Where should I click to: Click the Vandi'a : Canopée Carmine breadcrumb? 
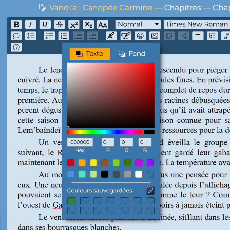click(101, 8)
